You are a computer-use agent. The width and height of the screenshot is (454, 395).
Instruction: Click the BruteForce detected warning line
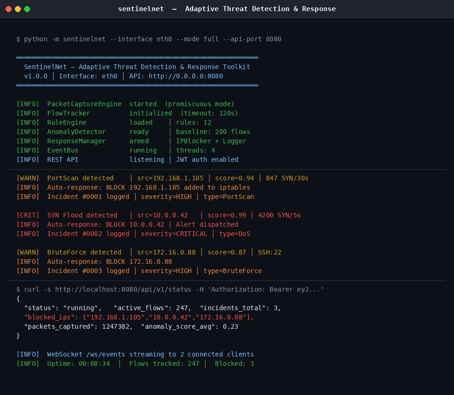tap(148, 252)
